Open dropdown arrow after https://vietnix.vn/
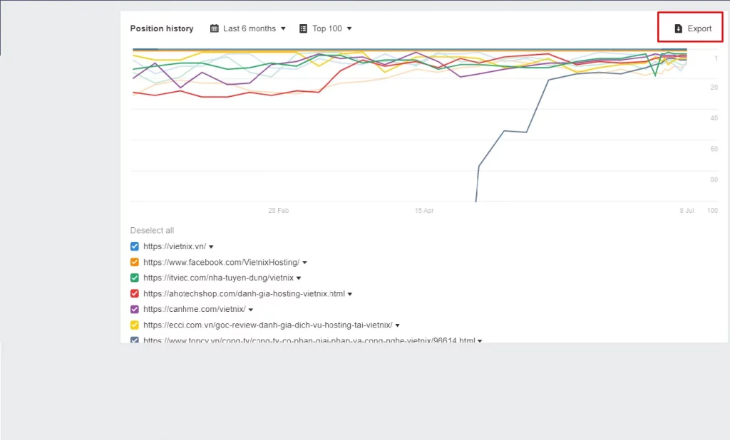The width and height of the screenshot is (730, 440). [x=212, y=247]
